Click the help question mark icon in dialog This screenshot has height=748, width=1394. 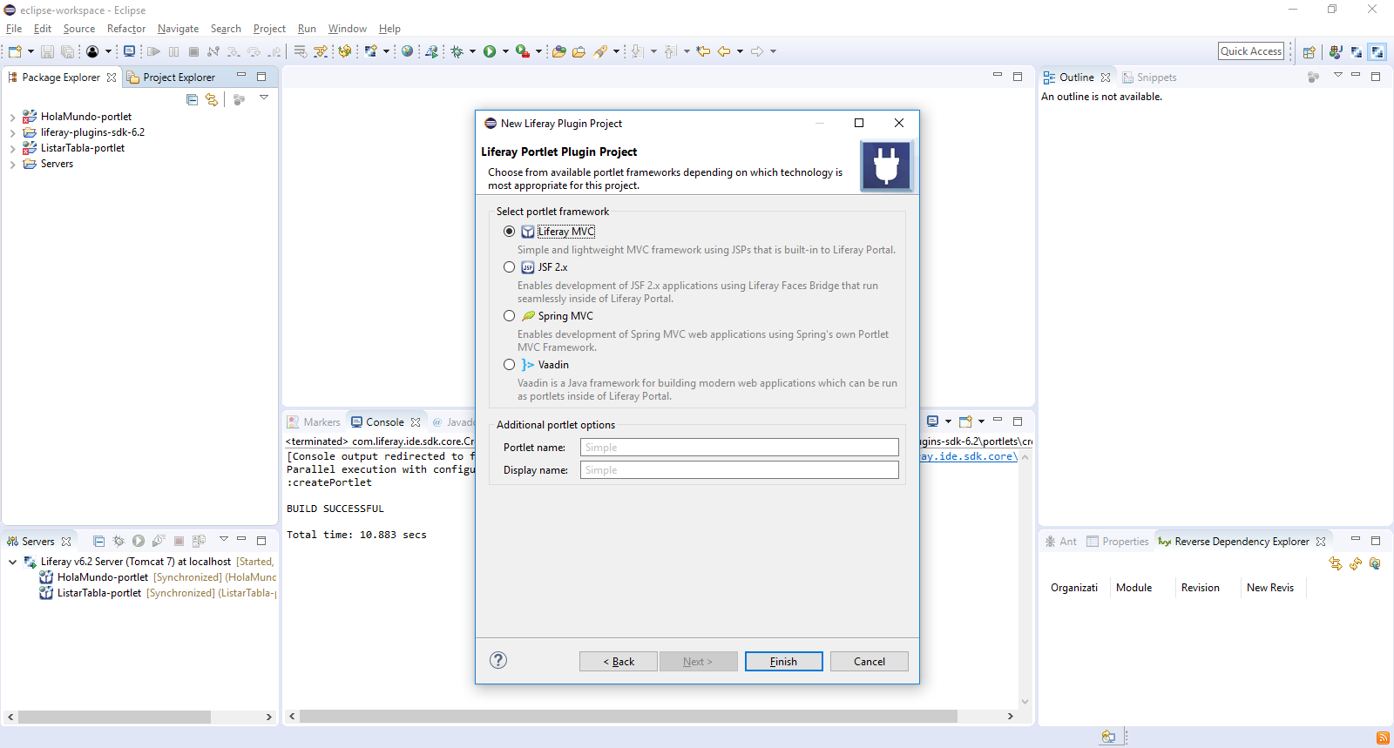(498, 660)
